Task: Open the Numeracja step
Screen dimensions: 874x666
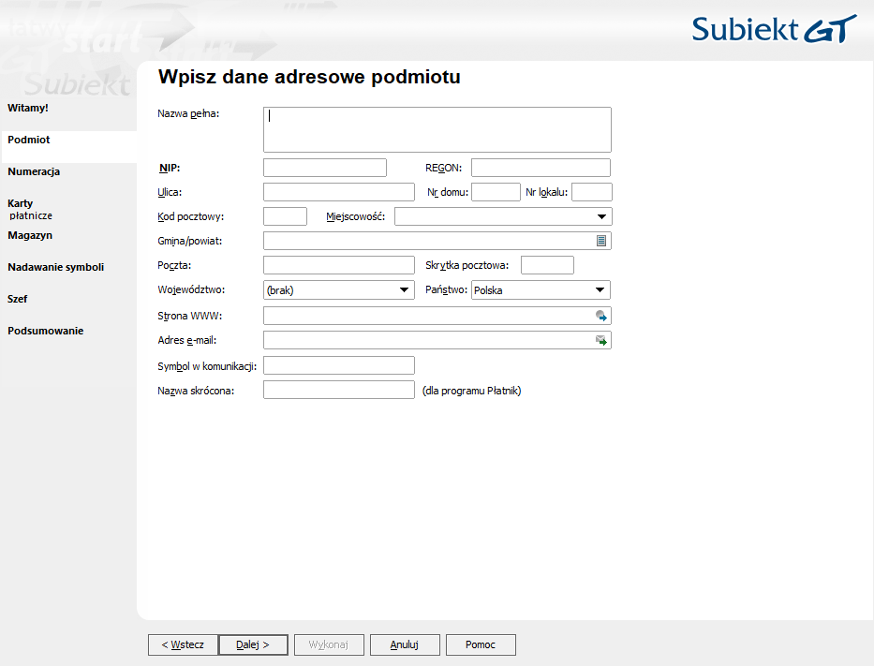Action: (x=34, y=171)
